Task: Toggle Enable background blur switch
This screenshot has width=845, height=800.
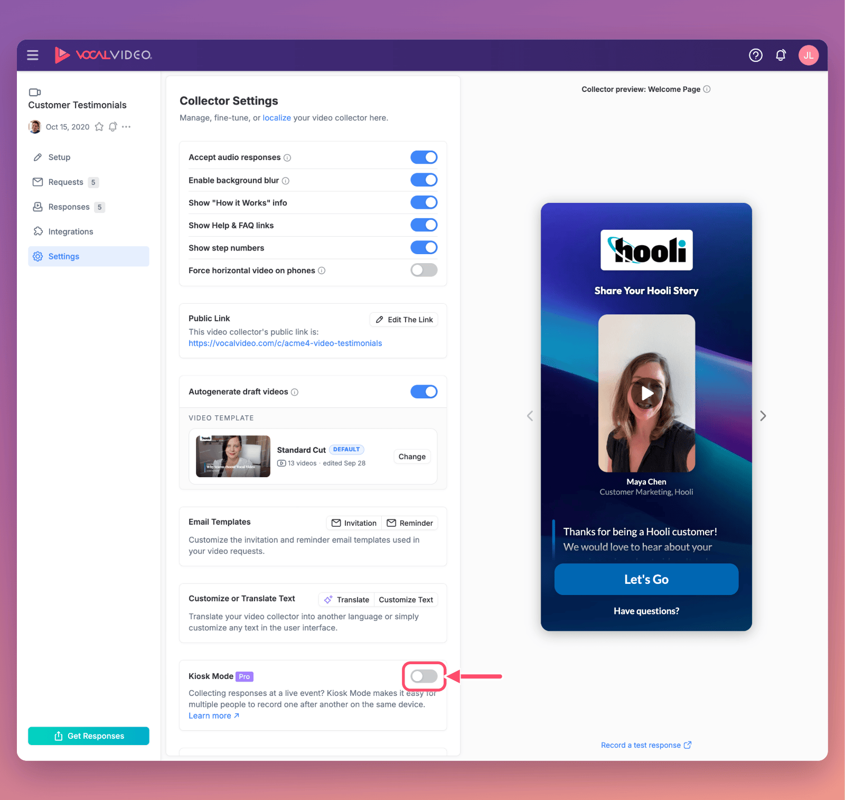Action: pos(424,180)
